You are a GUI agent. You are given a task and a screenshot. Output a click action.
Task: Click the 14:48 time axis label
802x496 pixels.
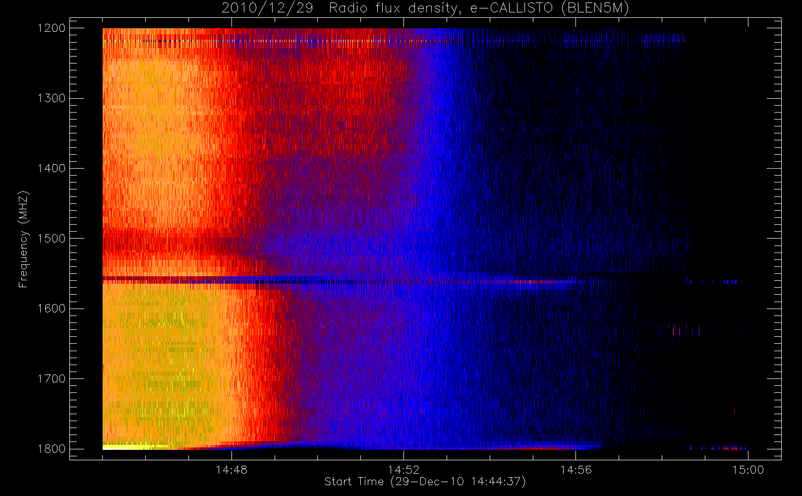pyautogui.click(x=231, y=470)
